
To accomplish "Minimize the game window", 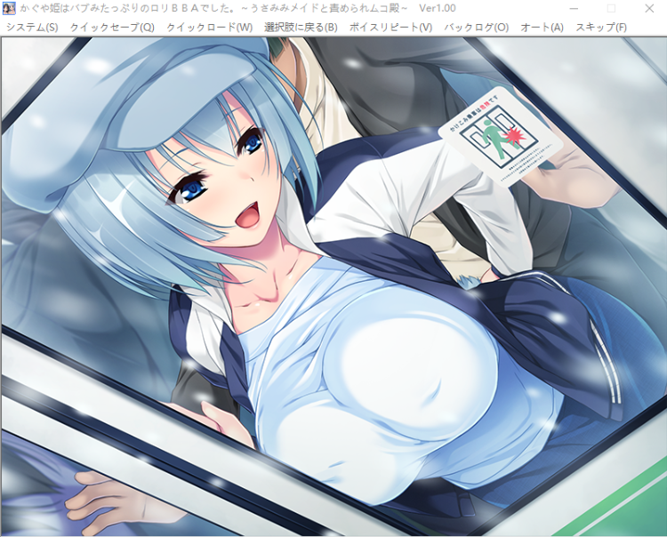I will point(574,9).
